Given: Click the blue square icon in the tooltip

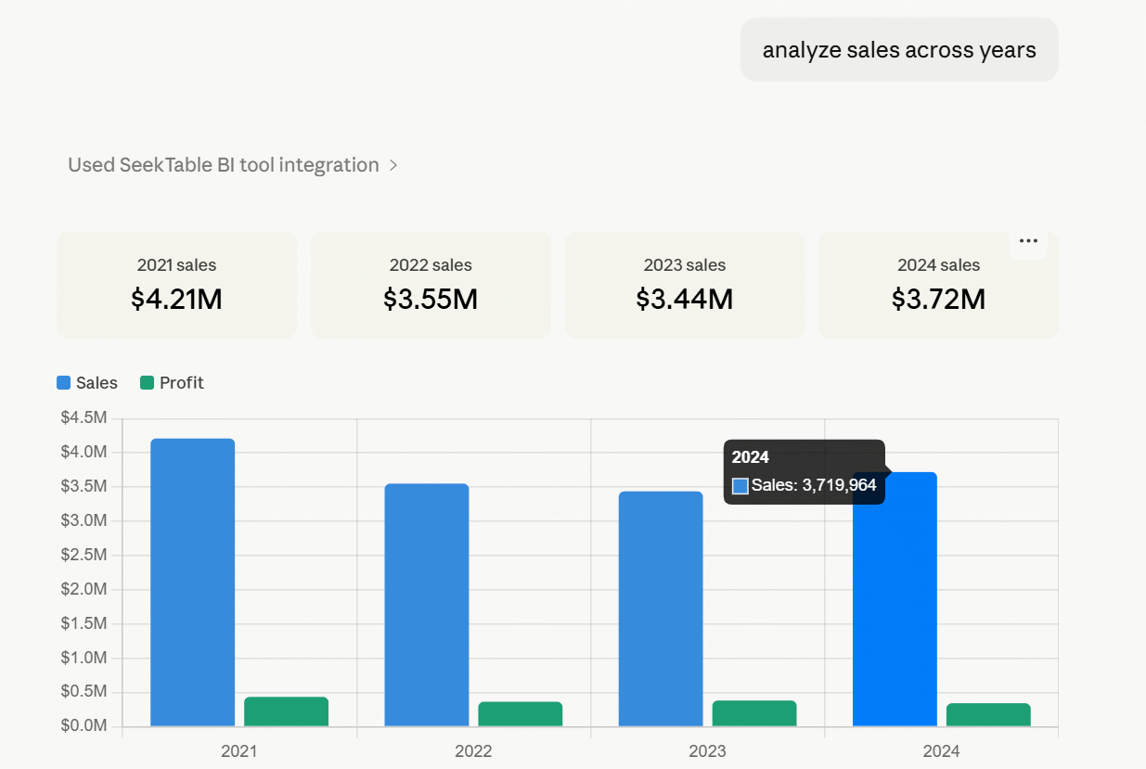Looking at the screenshot, I should pos(740,485).
